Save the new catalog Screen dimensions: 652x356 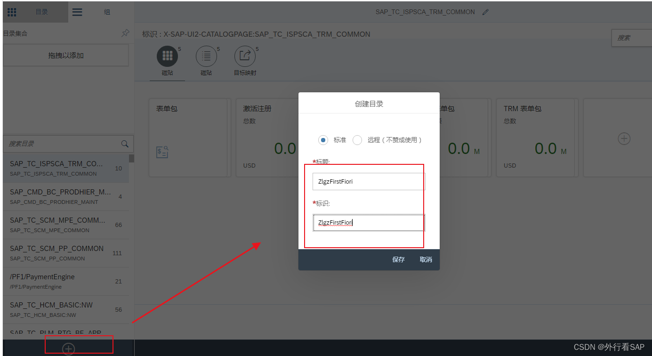tap(398, 259)
